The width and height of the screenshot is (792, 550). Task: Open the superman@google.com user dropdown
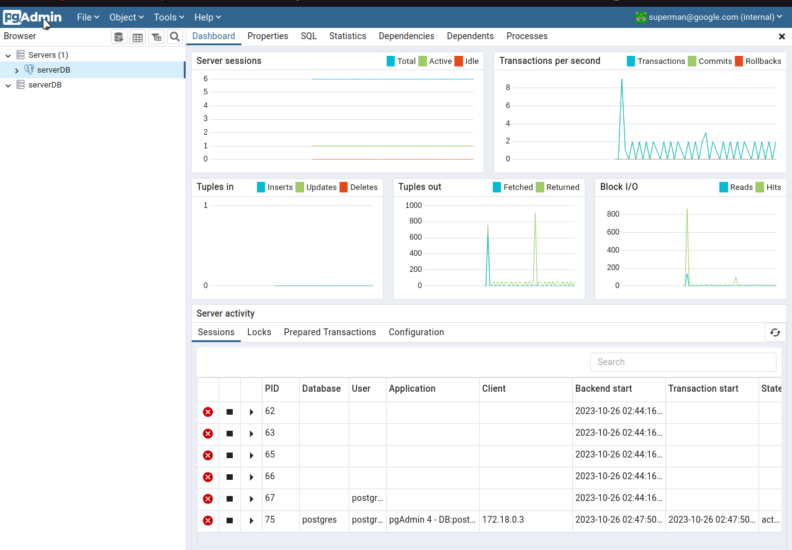(x=709, y=17)
